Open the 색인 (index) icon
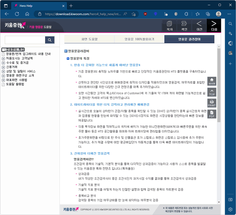The image size is (236, 215). (184, 26)
